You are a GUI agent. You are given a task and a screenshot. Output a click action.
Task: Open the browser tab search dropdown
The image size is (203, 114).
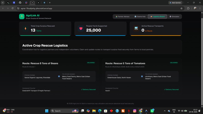pyautogui.click(x=3, y=3)
